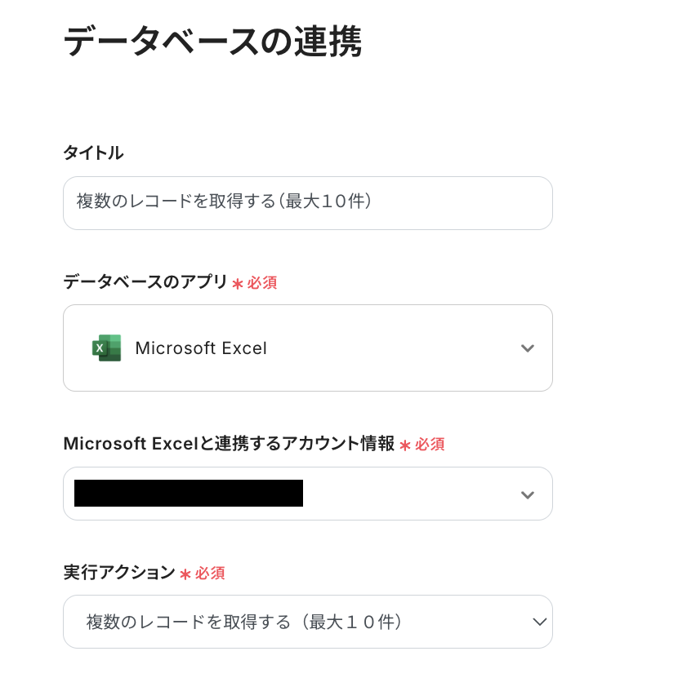The width and height of the screenshot is (678, 700).
Task: Open the account info dropdown arrow
Action: click(528, 494)
